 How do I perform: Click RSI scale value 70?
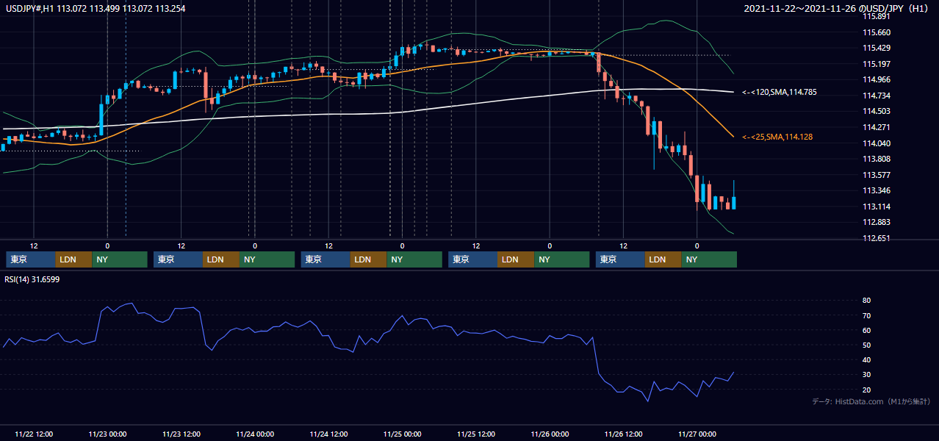coord(866,315)
